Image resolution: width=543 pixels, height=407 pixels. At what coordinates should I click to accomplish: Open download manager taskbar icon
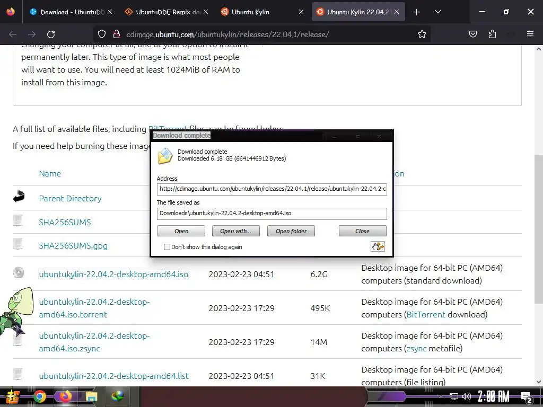pos(118,396)
